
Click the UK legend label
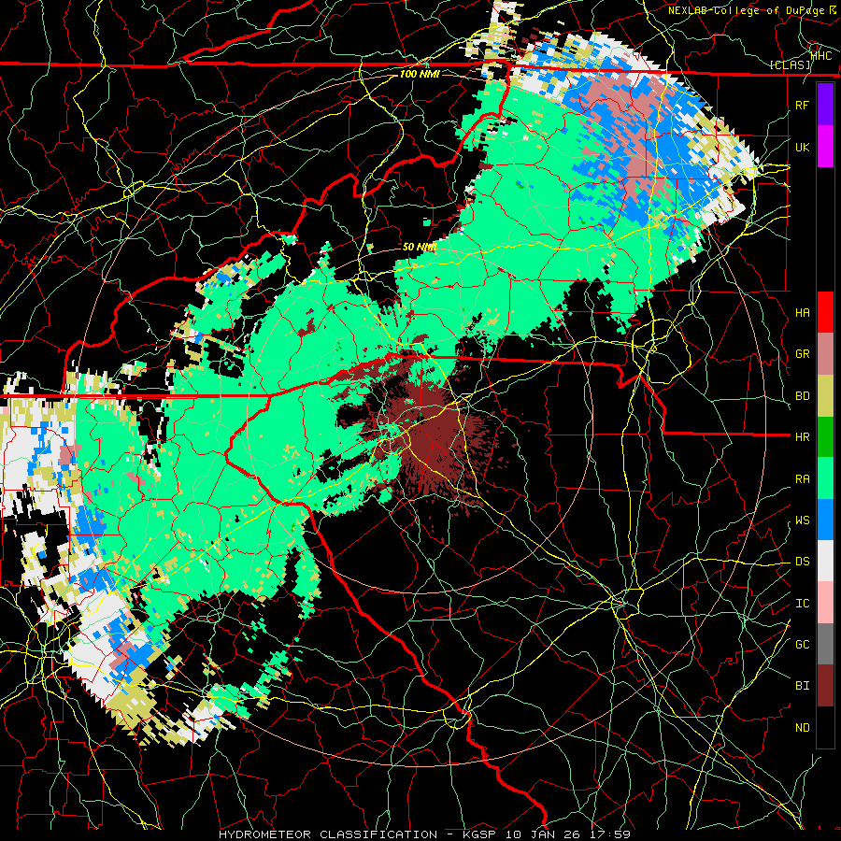[803, 147]
